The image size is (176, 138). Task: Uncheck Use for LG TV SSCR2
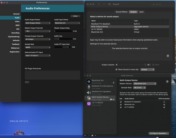point(121,107)
